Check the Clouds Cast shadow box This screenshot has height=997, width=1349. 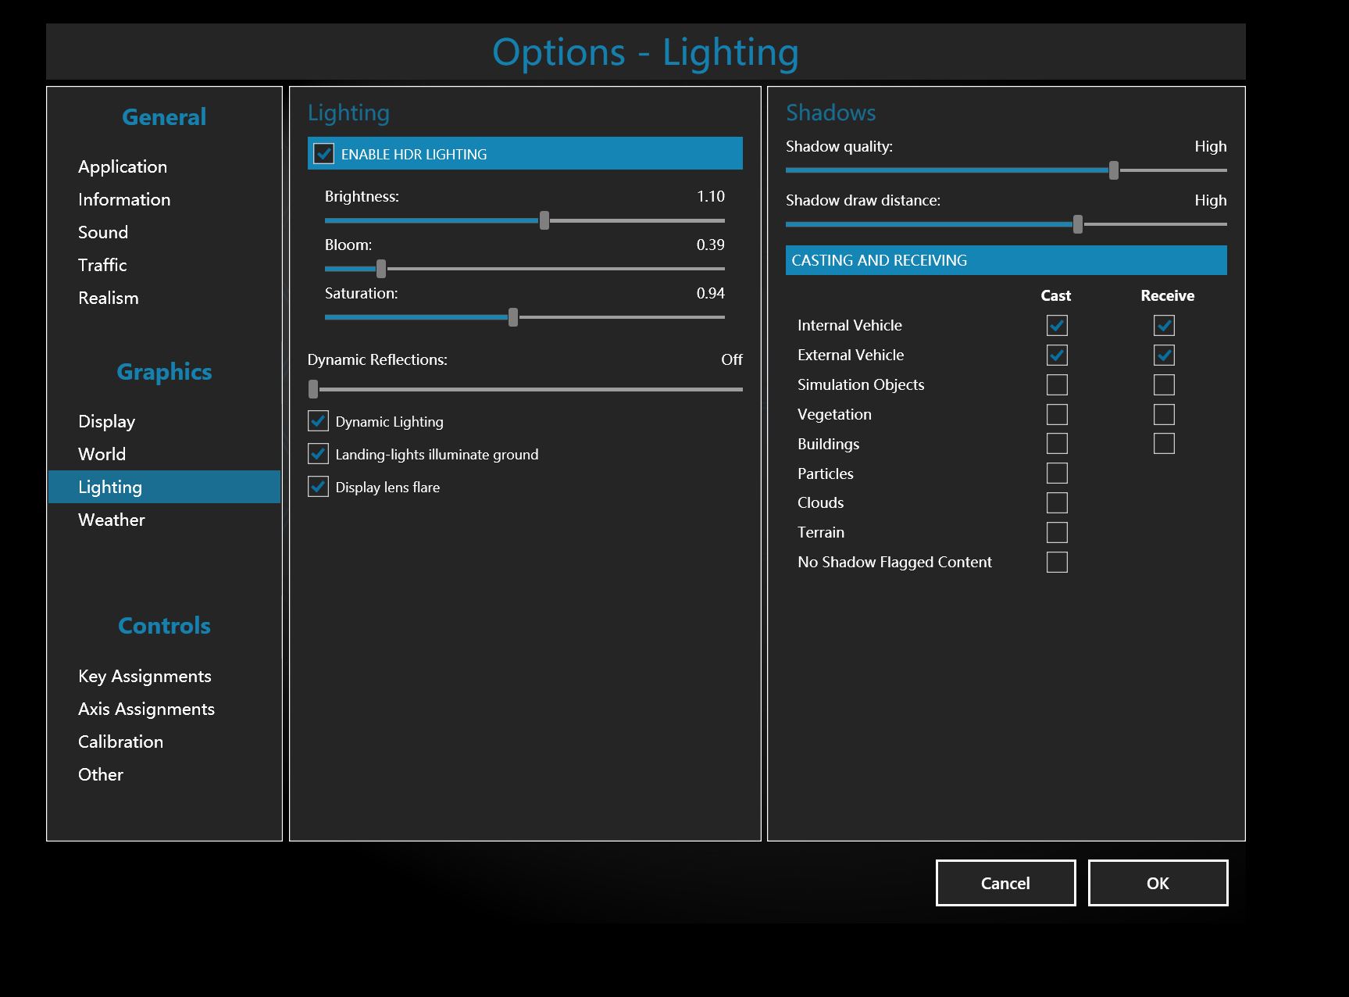click(1057, 503)
